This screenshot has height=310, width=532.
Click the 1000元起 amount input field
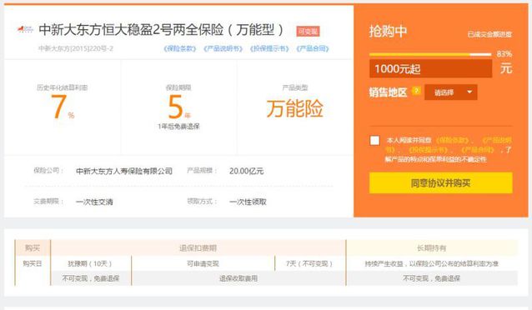point(430,69)
